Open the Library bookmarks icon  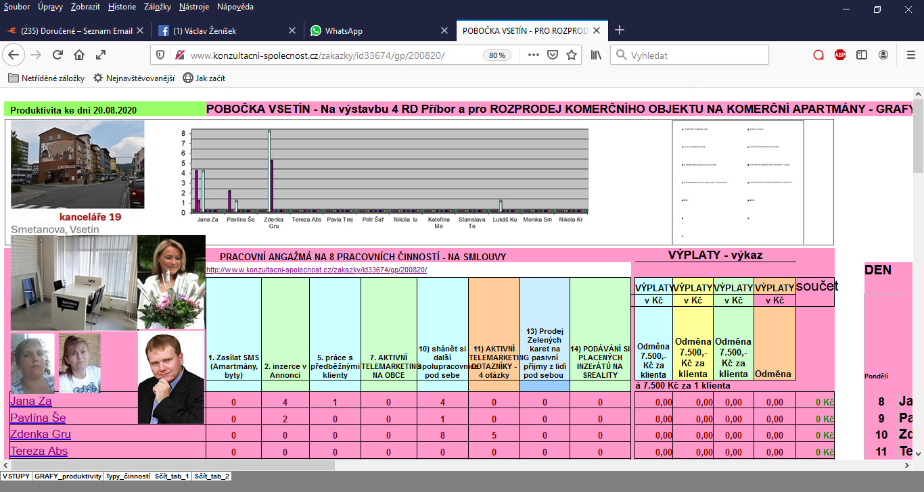[596, 55]
